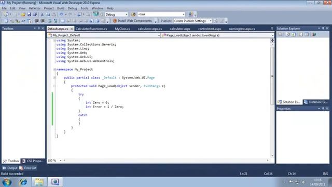Collapse the Page_Load method outline block
Viewport: 332px width, 187px height.
click(54, 86)
